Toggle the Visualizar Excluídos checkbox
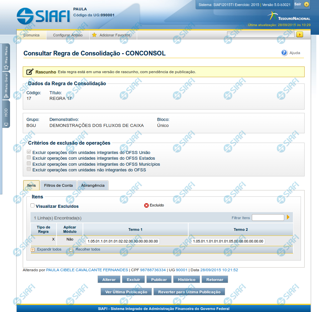The width and height of the screenshot is (319, 312). coord(32,206)
